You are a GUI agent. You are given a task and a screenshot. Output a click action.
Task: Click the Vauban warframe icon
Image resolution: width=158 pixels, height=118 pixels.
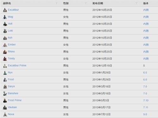[5, 108]
